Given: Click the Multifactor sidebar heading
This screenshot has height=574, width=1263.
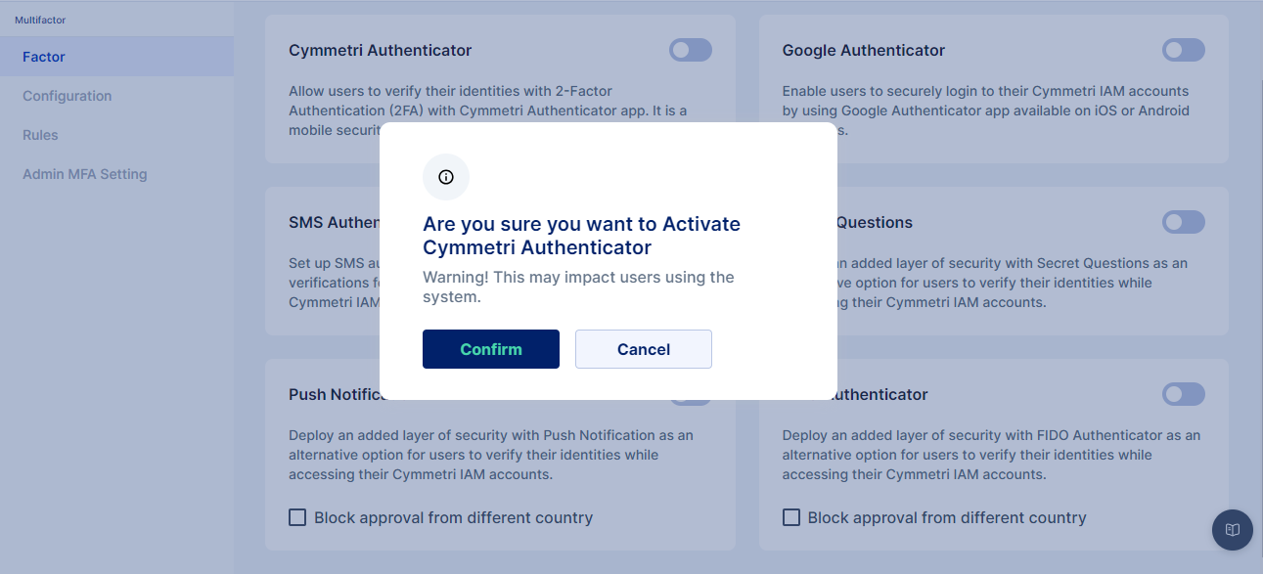Looking at the screenshot, I should point(40,20).
